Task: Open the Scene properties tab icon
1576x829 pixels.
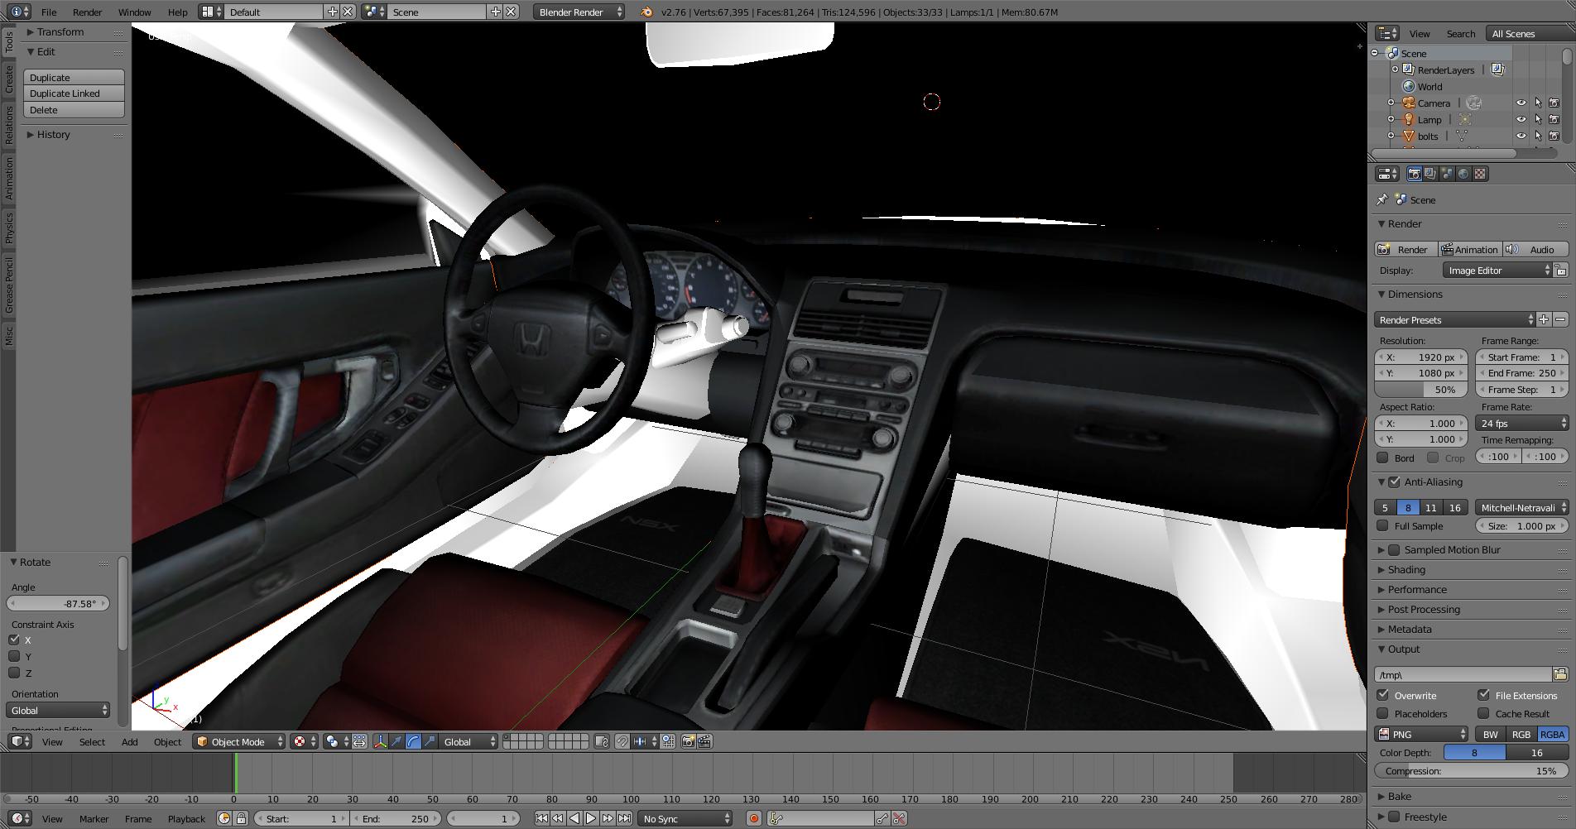Action: (x=1447, y=174)
